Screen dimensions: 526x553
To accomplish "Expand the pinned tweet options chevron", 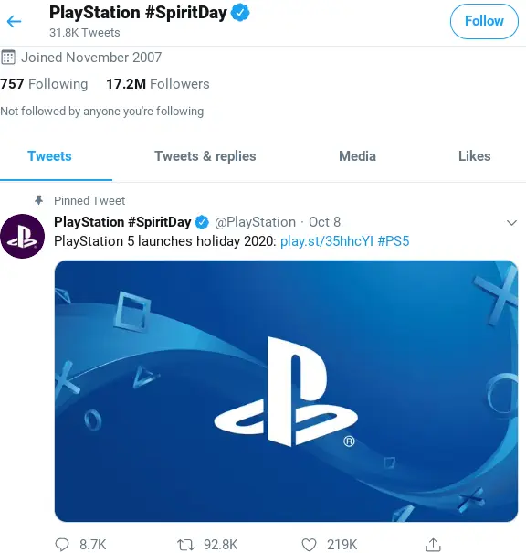I will [511, 222].
